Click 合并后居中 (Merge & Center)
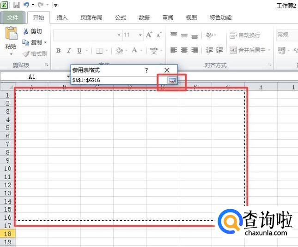Screen dimensions: 298x247 248,50
